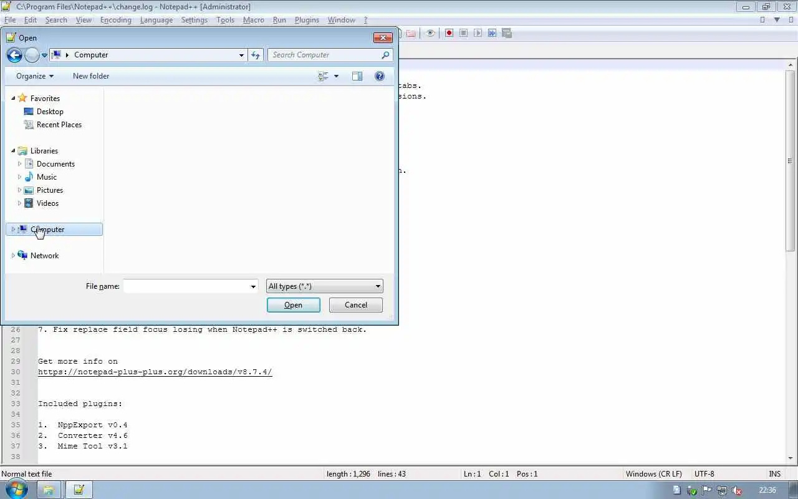Select the Videos library

[x=47, y=203]
